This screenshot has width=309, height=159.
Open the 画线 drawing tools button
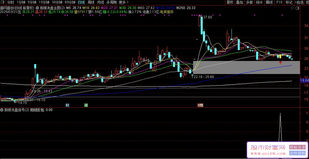[269, 2]
